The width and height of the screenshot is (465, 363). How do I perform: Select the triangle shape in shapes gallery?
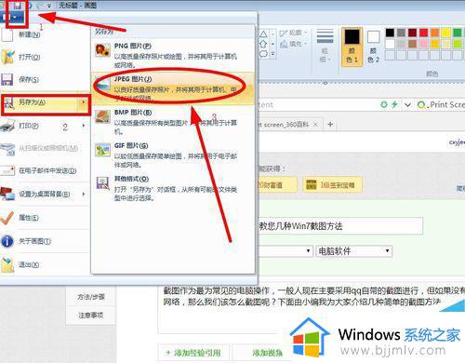click(263, 34)
